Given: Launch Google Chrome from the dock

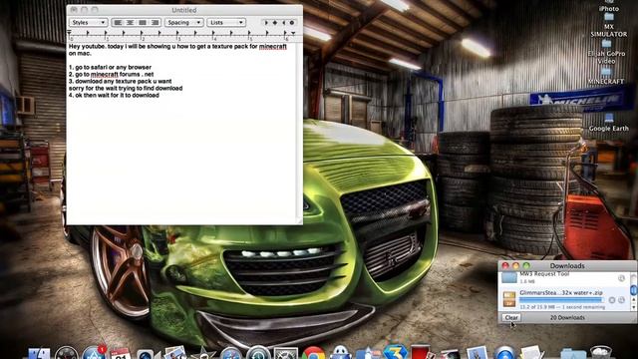Looking at the screenshot, I should pyautogui.click(x=313, y=353).
